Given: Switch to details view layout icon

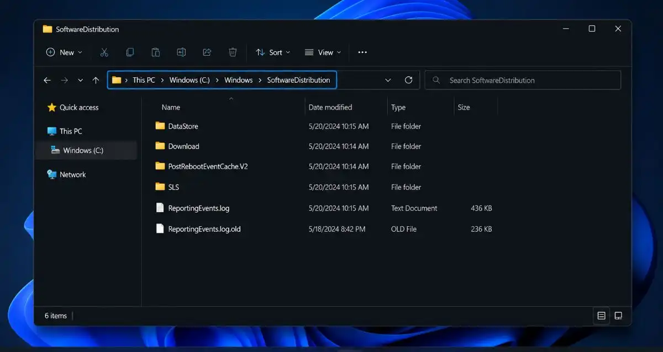Looking at the screenshot, I should tap(601, 316).
